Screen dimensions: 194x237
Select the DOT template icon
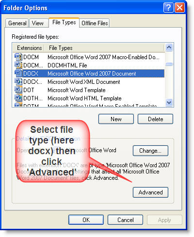click(18, 90)
